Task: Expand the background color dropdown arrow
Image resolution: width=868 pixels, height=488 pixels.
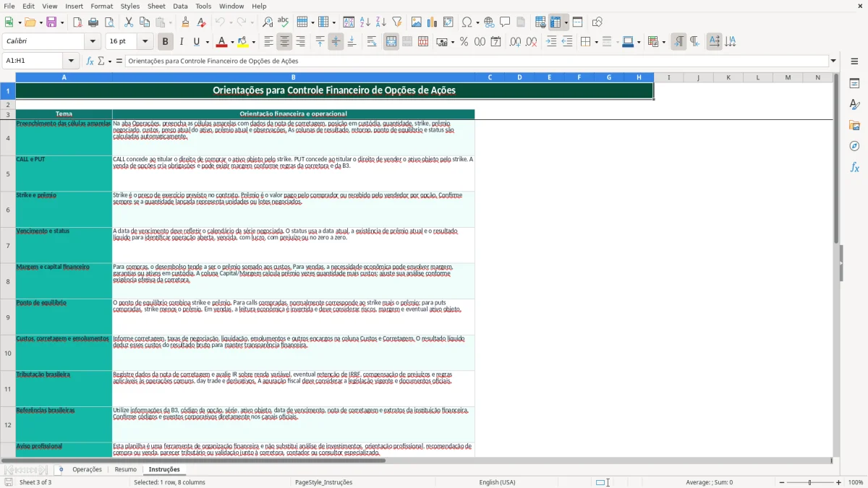Action: tap(253, 42)
